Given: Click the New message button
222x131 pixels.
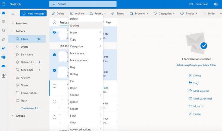Looking at the screenshot, I should point(33,13).
